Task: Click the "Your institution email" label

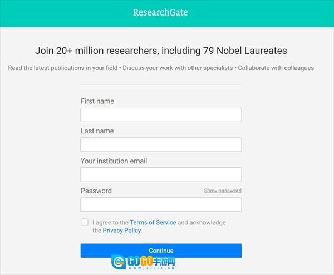Action: tap(114, 161)
